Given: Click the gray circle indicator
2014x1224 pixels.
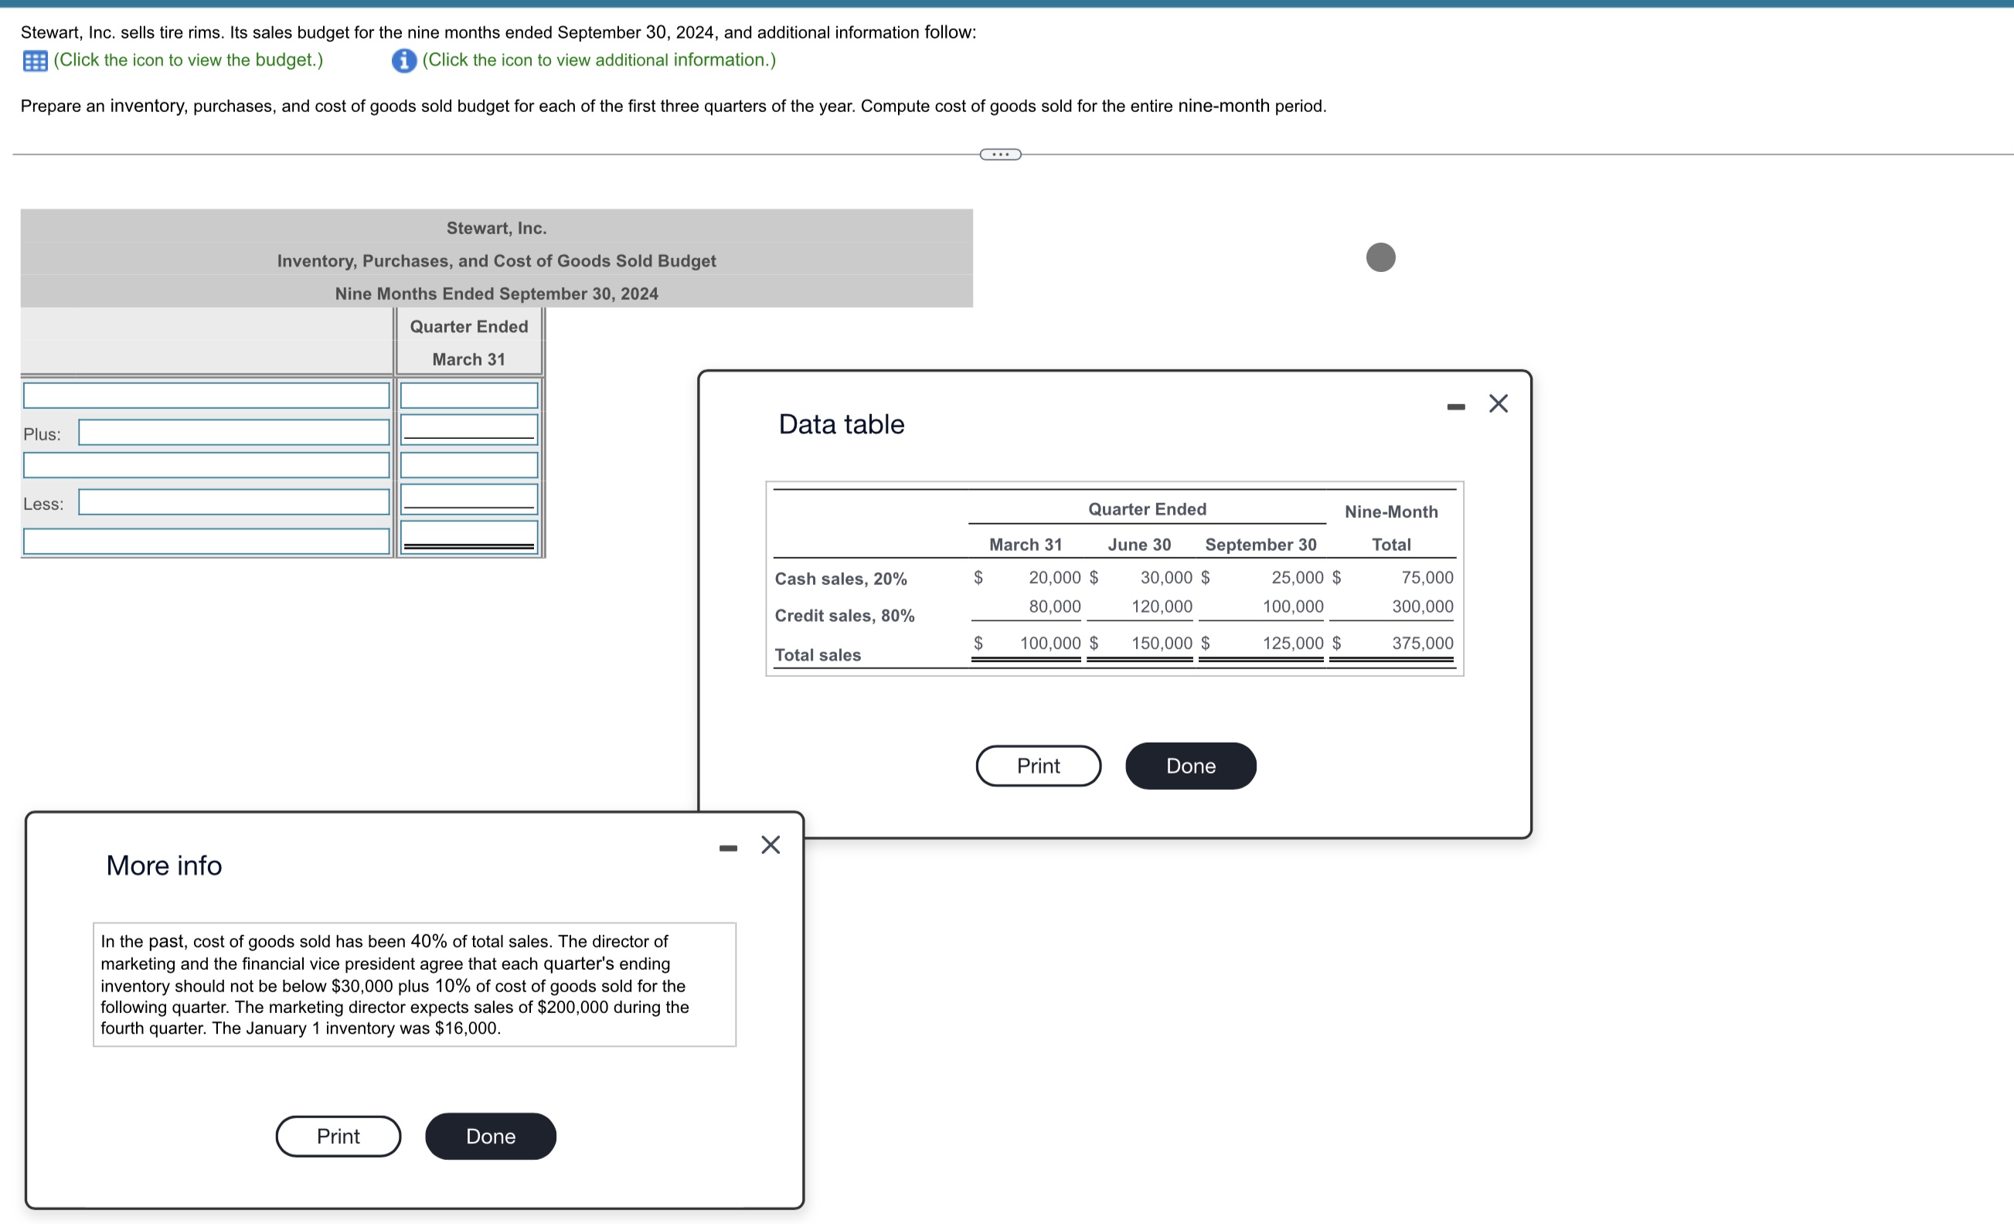Looking at the screenshot, I should pyautogui.click(x=1380, y=257).
